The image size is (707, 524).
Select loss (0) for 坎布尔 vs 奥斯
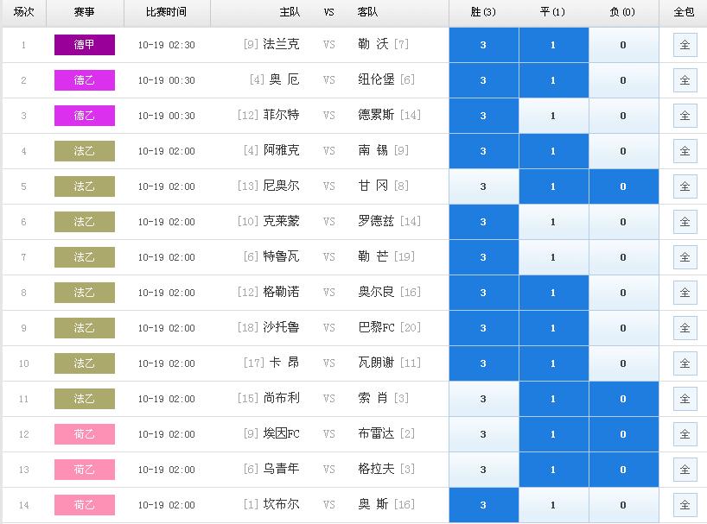pos(623,505)
